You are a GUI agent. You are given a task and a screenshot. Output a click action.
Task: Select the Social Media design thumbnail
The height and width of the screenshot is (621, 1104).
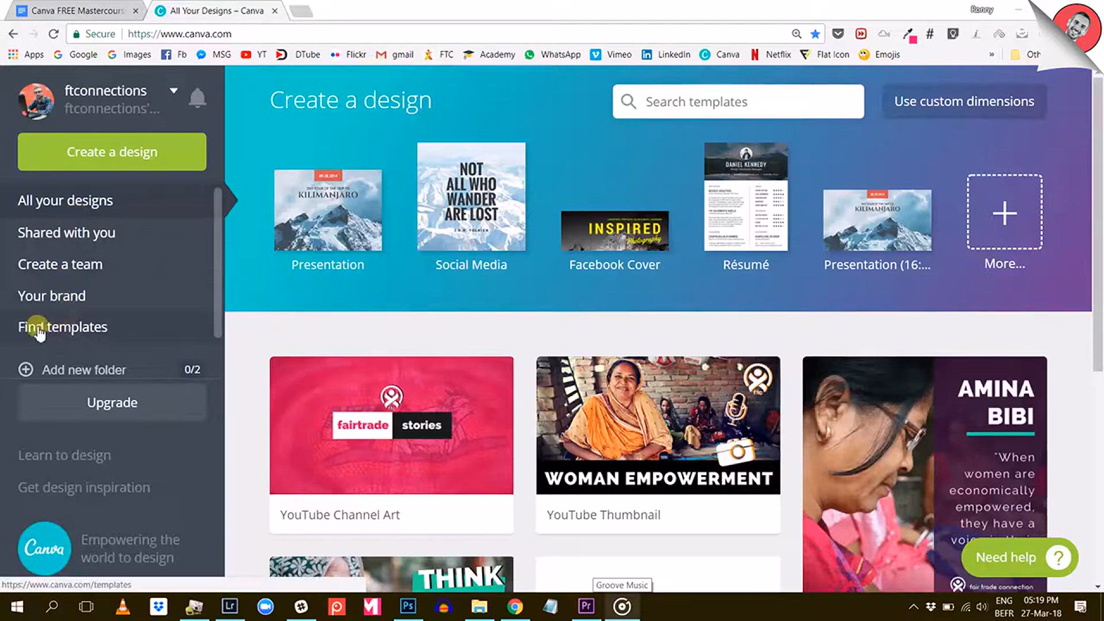pyautogui.click(x=471, y=197)
